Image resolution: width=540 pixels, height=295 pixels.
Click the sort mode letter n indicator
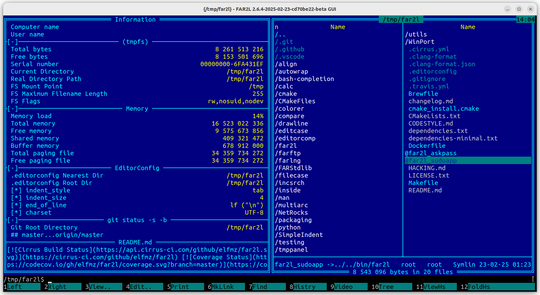[x=276, y=27]
